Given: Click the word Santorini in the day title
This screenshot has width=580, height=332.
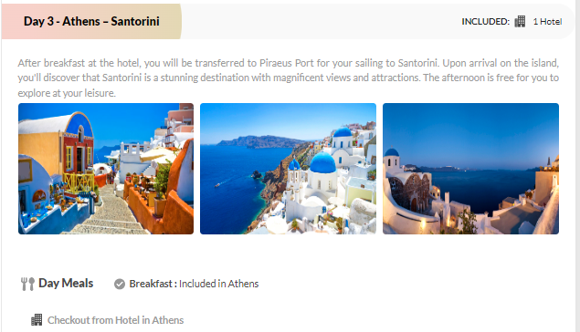Looking at the screenshot, I should coord(135,21).
